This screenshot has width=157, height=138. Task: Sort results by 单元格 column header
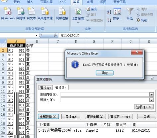[x=121, y=125]
